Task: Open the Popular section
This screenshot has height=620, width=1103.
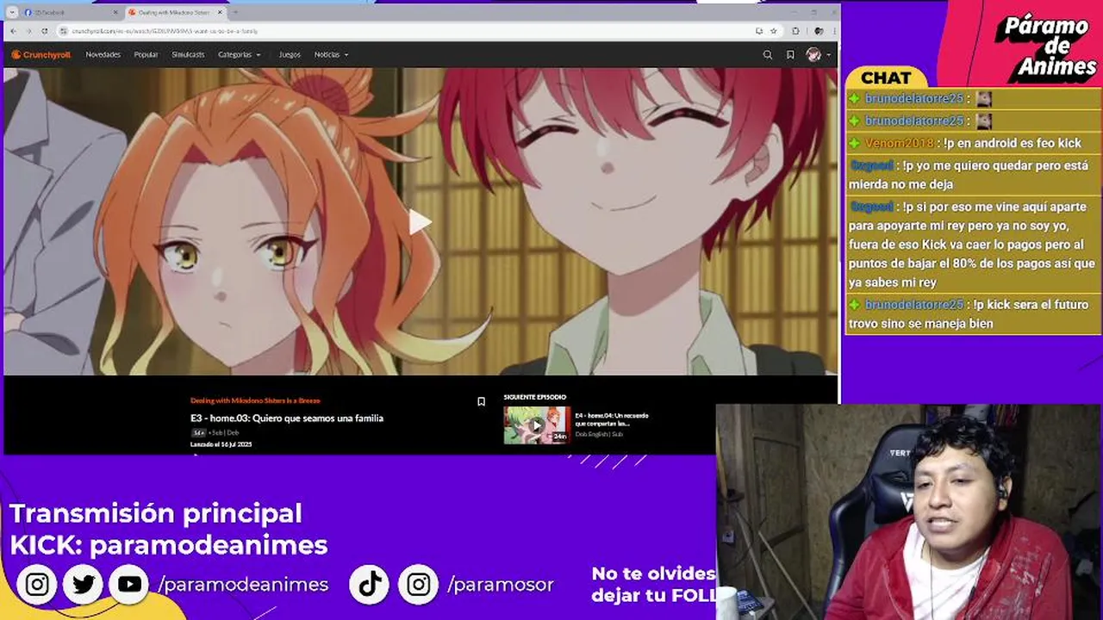Action: tap(146, 54)
